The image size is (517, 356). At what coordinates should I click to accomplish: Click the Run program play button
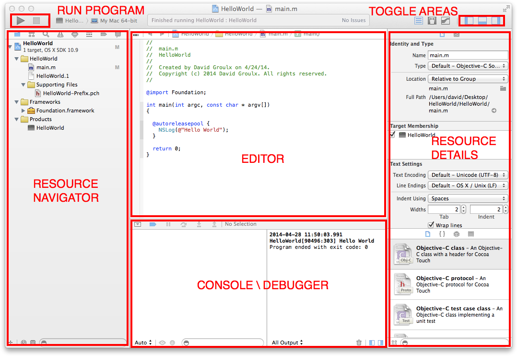click(x=20, y=21)
